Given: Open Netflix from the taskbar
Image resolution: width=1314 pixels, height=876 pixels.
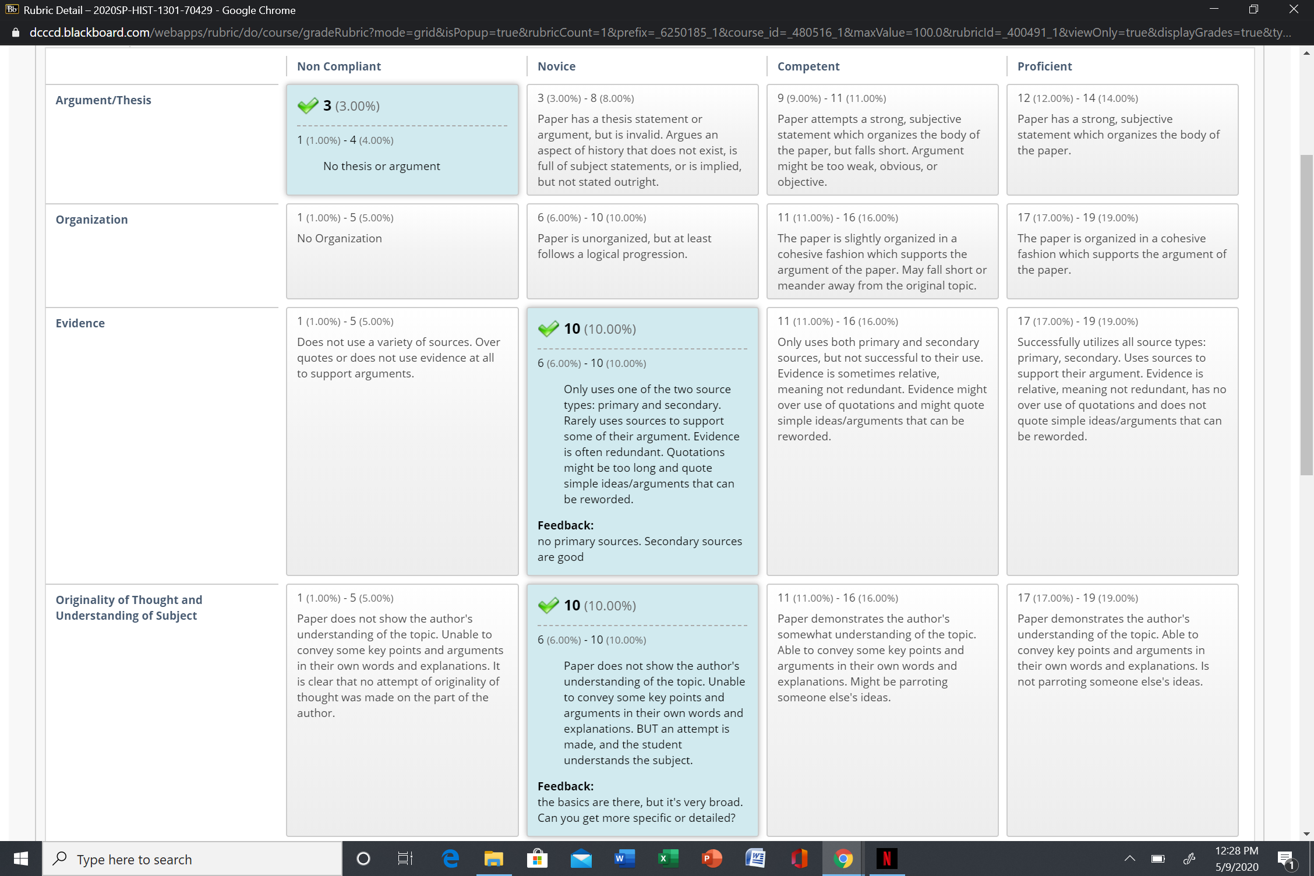Looking at the screenshot, I should coord(886,859).
